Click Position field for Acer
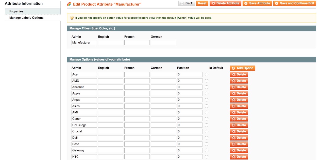 [190, 74]
